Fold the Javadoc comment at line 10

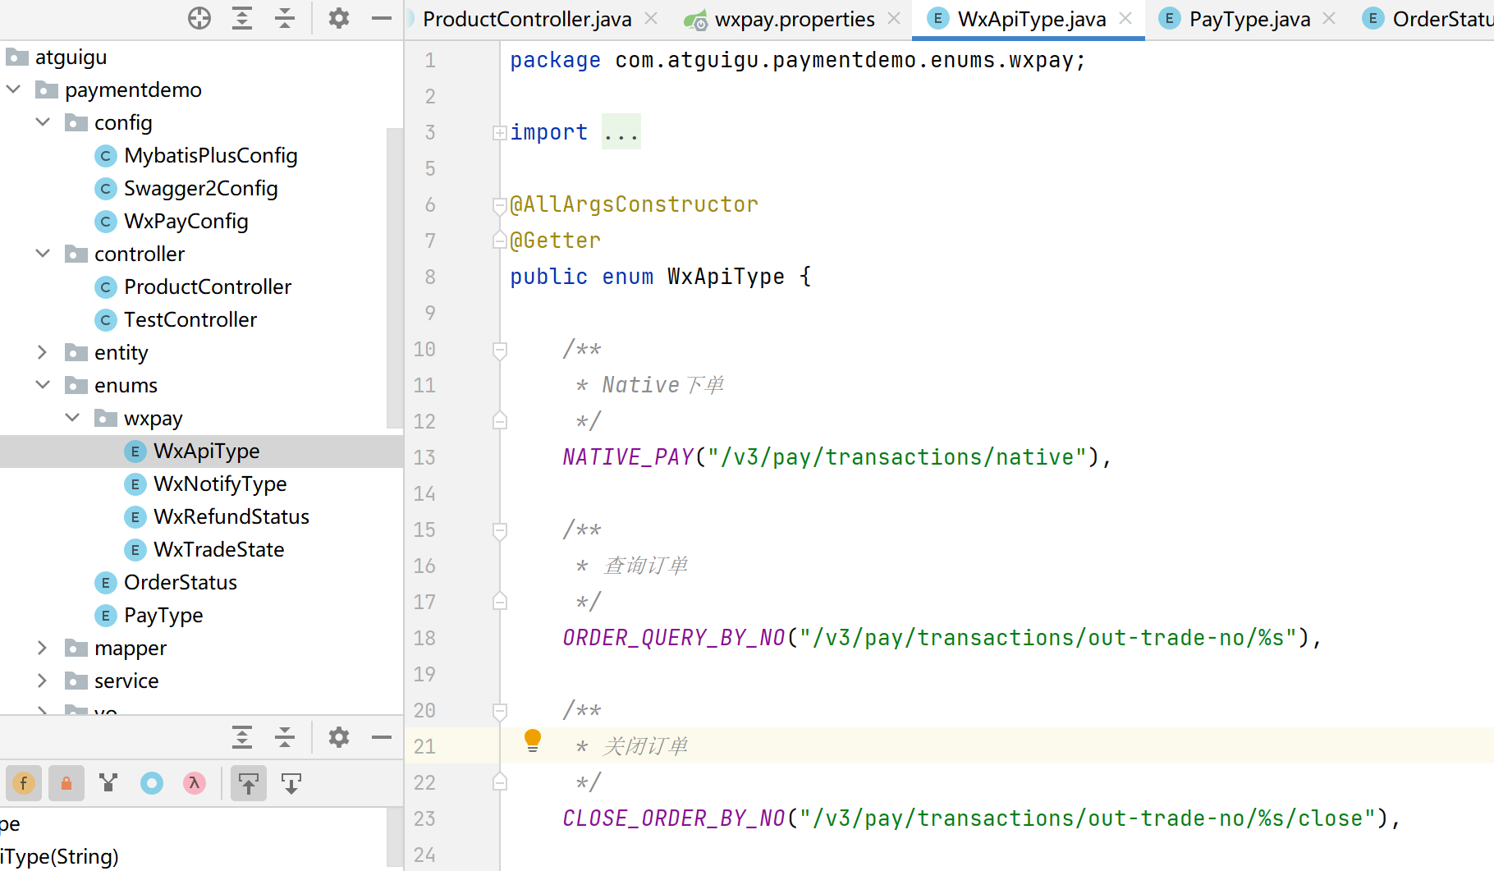[499, 350]
